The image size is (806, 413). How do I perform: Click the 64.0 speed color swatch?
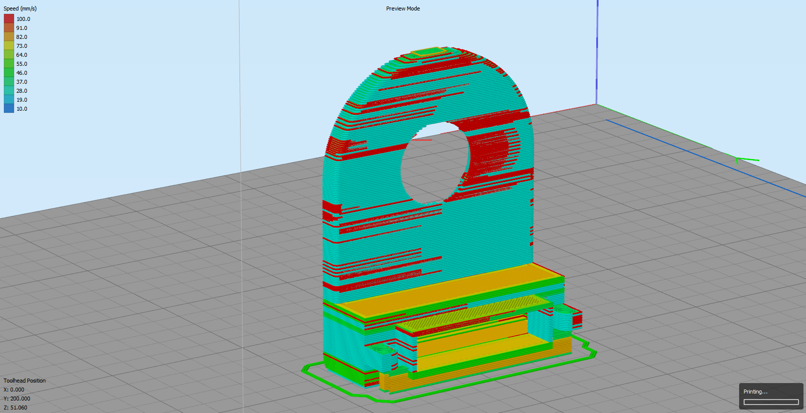click(x=9, y=55)
